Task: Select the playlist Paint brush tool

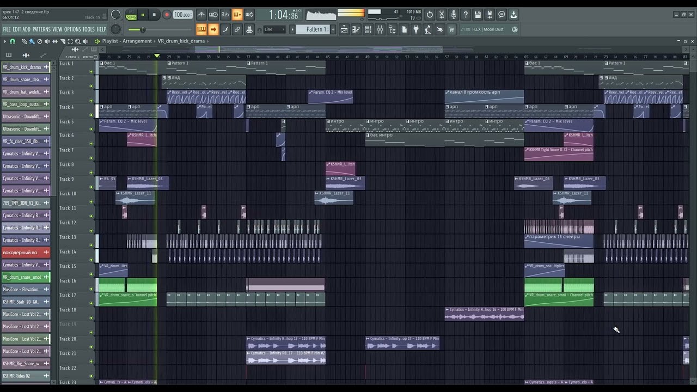Action: pos(32,41)
